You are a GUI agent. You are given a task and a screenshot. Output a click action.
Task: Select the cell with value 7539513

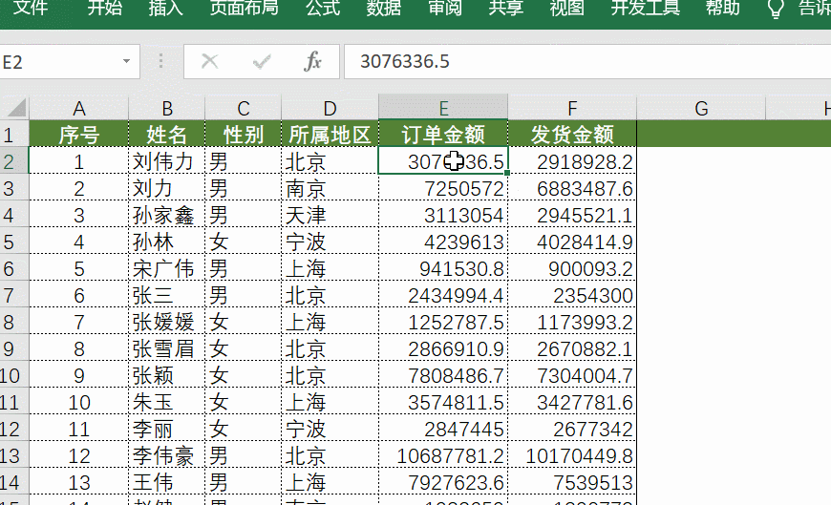coord(572,482)
